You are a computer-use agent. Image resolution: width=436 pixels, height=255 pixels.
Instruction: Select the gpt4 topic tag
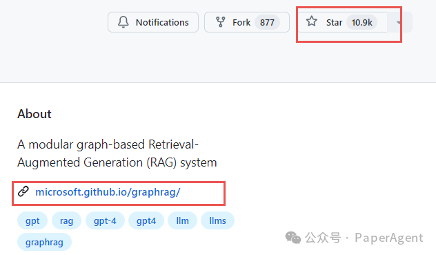[146, 220]
